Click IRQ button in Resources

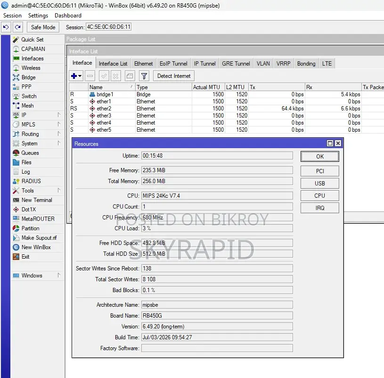pyautogui.click(x=320, y=208)
